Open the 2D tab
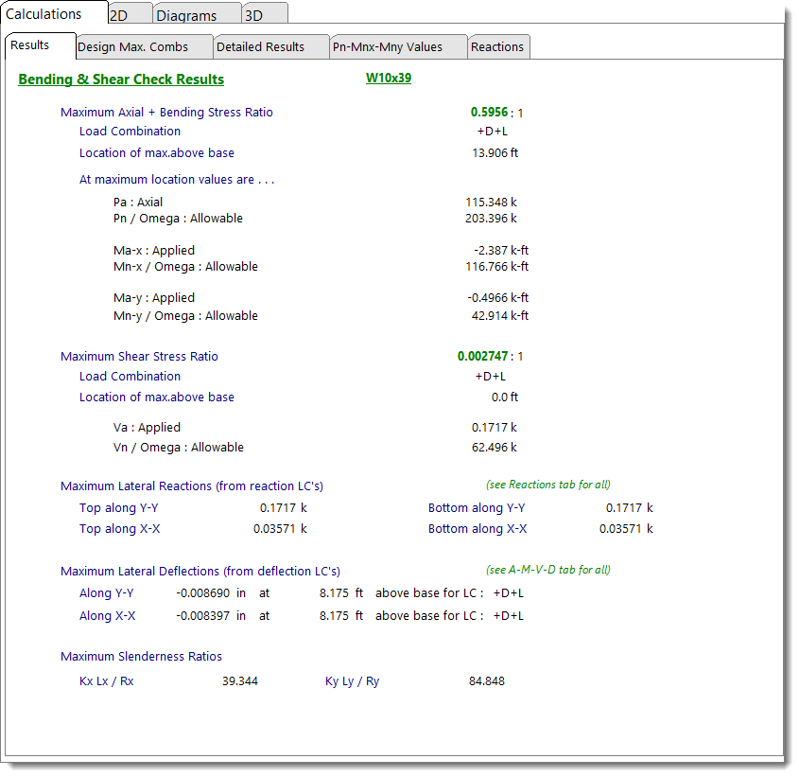This screenshot has width=799, height=777. point(120,15)
